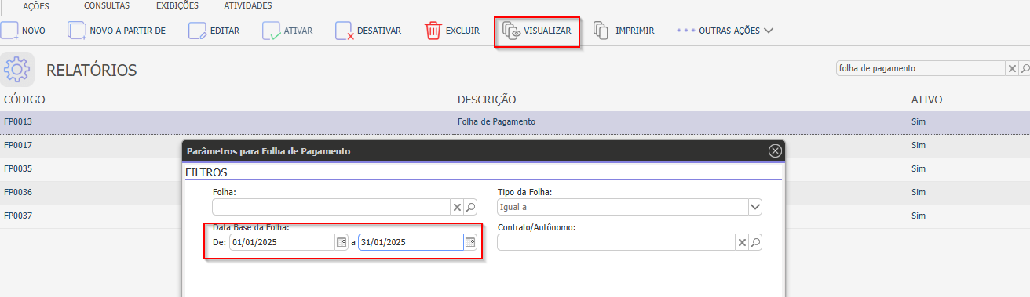Click the NOVO A PARTIR DE label

click(128, 31)
